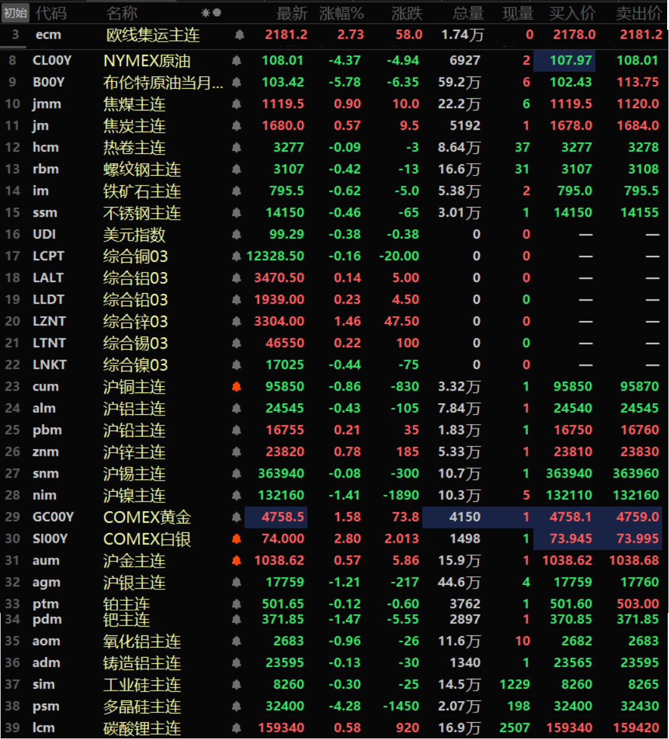Click the 名称 column header
Image resolution: width=669 pixels, height=739 pixels.
(x=121, y=13)
